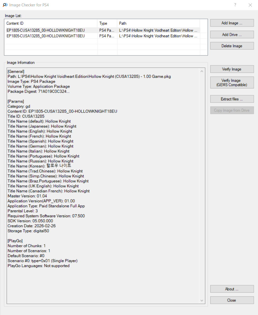258x315 pixels.
Task: Click the help question mark in title bar
Action: pyautogui.click(x=235, y=5)
